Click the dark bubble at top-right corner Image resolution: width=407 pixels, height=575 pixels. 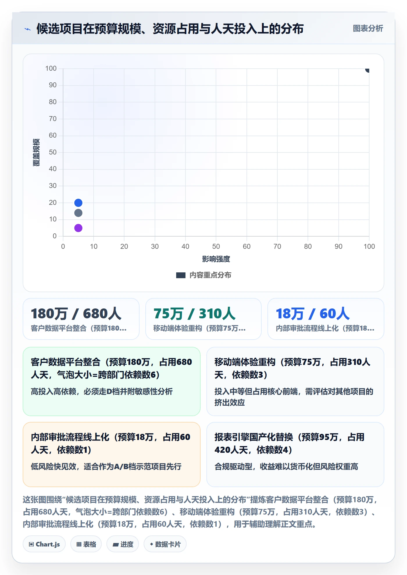[x=367, y=70]
